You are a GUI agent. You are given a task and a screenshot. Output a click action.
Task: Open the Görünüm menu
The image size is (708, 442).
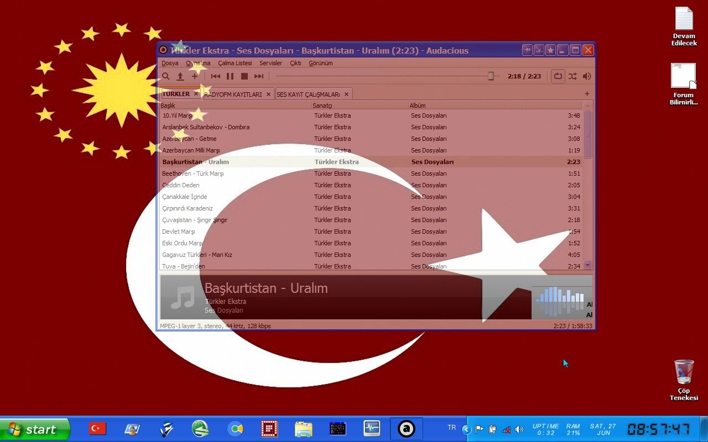321,63
